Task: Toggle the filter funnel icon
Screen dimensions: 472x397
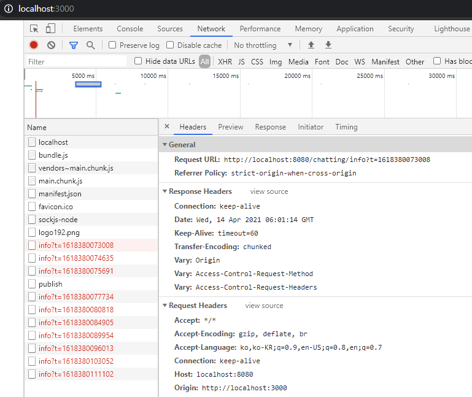Action: (x=74, y=45)
